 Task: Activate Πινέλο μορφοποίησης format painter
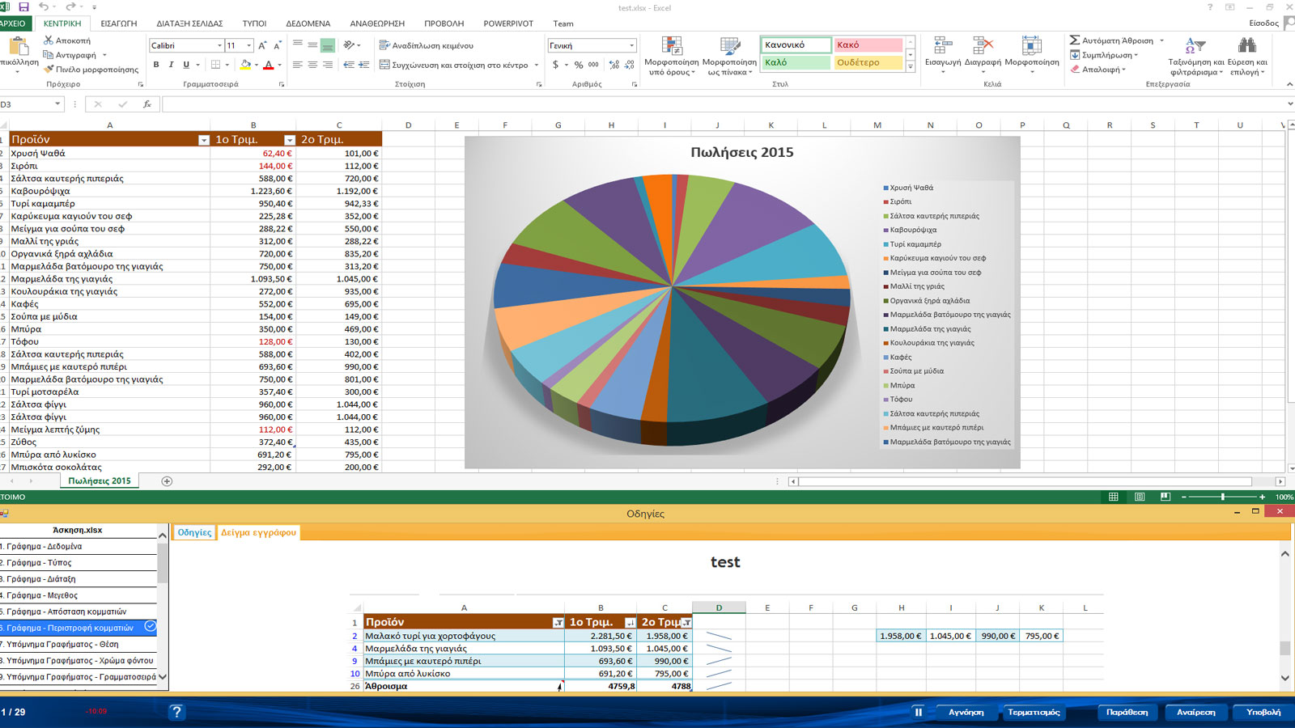tap(91, 70)
